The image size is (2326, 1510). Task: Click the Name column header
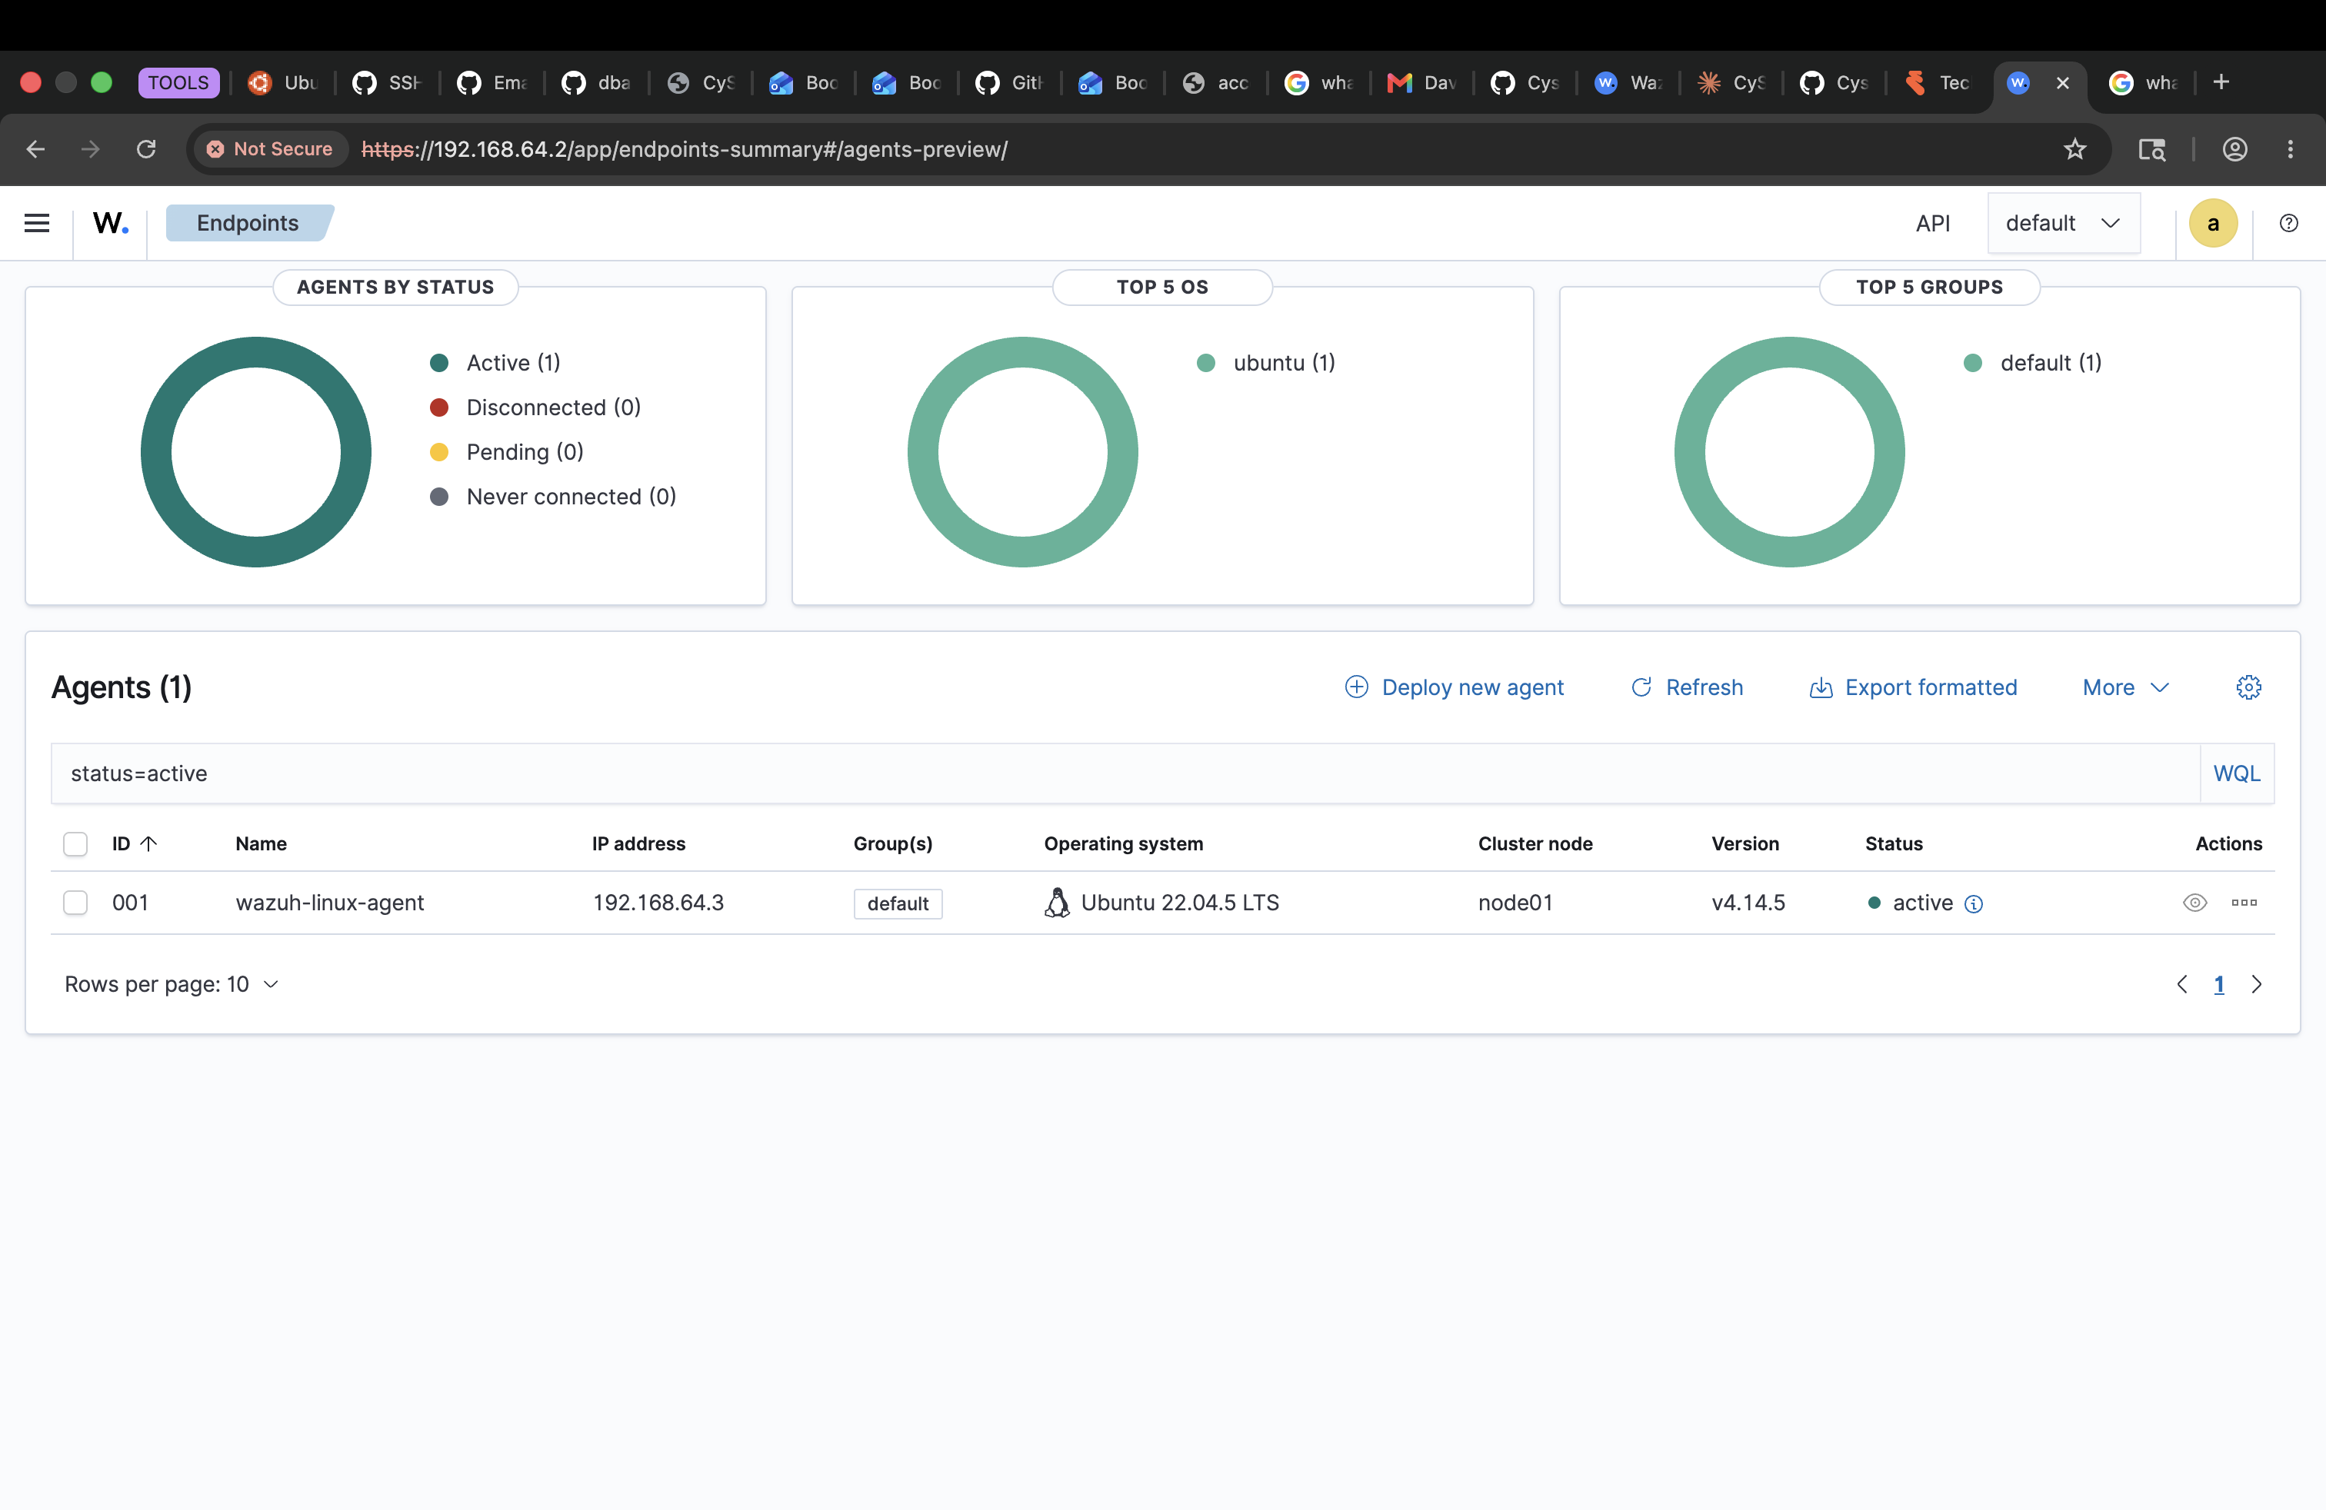[x=261, y=844]
